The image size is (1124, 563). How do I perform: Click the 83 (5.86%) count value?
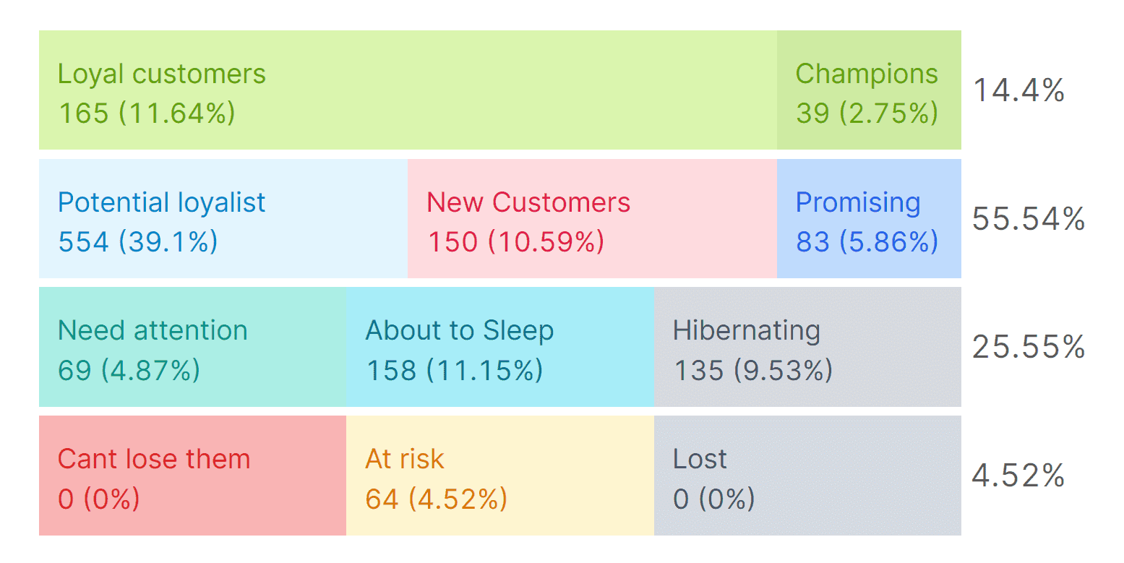[x=867, y=242]
